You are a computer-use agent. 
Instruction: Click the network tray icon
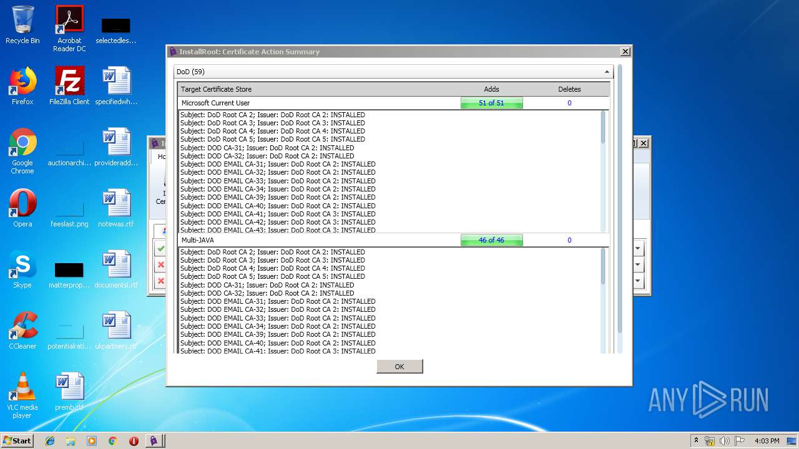pos(710,441)
